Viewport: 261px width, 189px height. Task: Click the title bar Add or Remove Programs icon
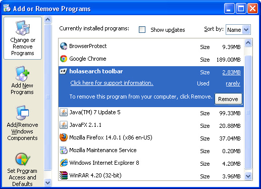pos(7,8)
